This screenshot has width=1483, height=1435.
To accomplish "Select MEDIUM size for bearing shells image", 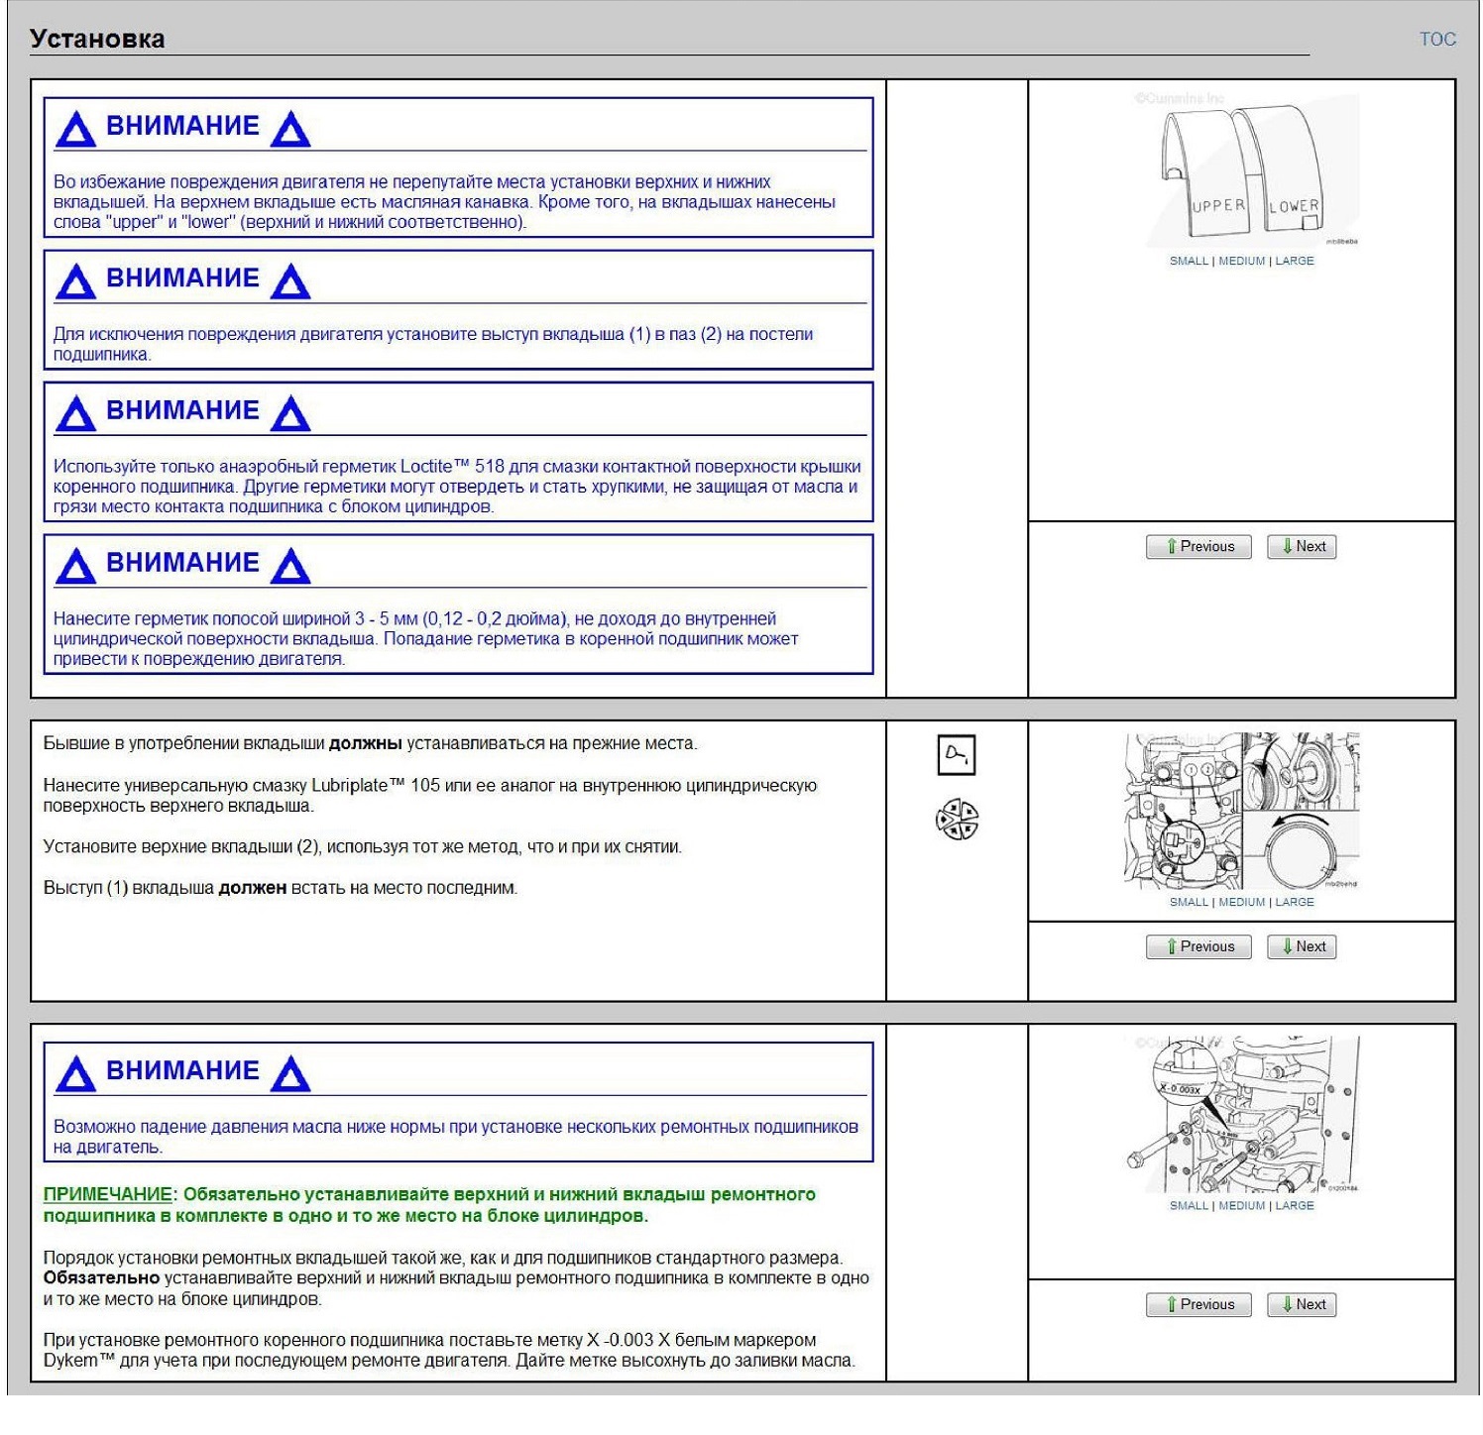I will click(x=1241, y=261).
